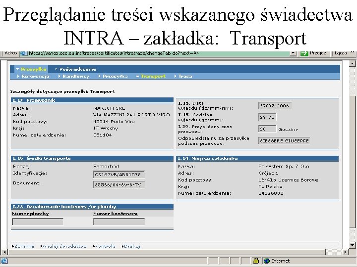The image size is (357, 267).
Task: Click the Kontrola link
Action: [x=105, y=246]
